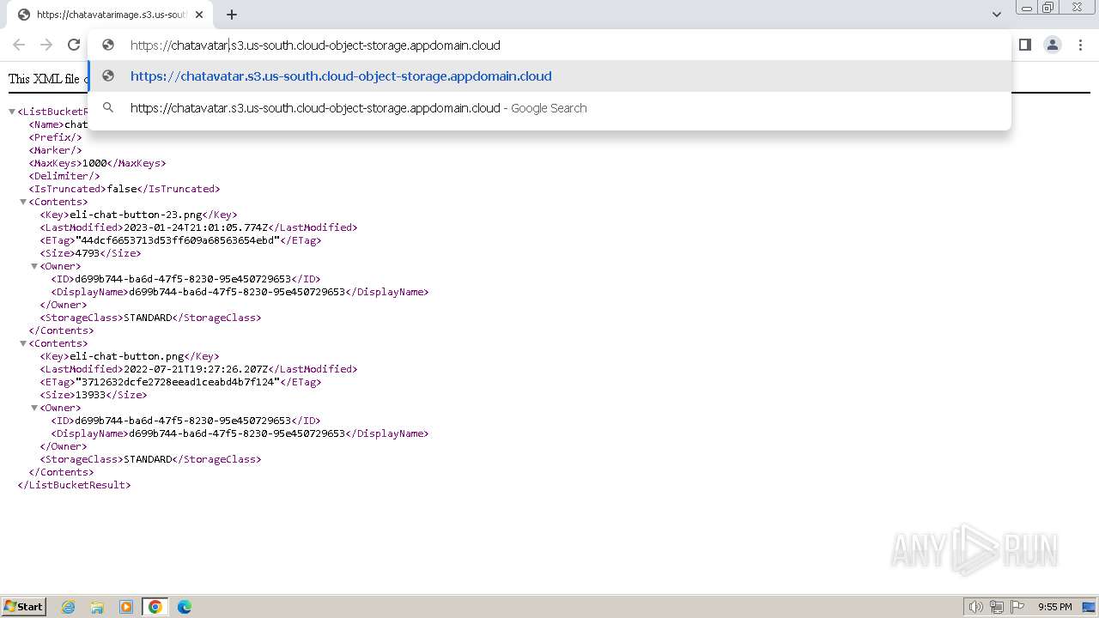Reload the current page
The width and height of the screenshot is (1099, 618).
tap(74, 45)
